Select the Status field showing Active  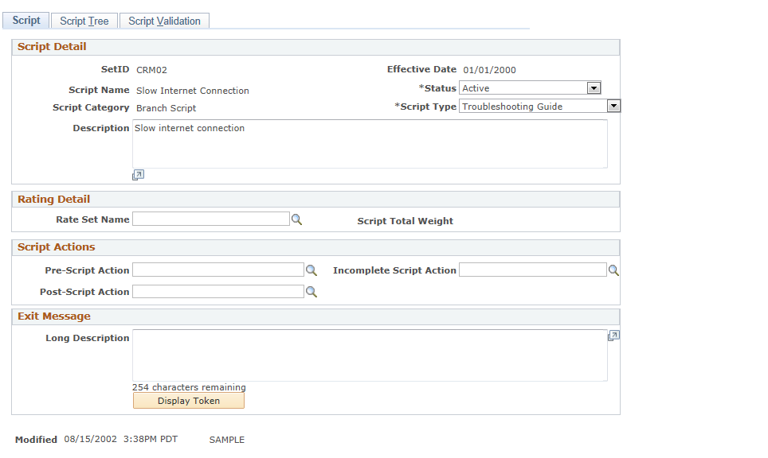tap(530, 88)
